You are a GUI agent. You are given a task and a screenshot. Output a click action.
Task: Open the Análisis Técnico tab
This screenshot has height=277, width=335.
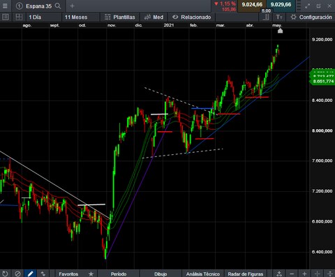click(x=203, y=274)
